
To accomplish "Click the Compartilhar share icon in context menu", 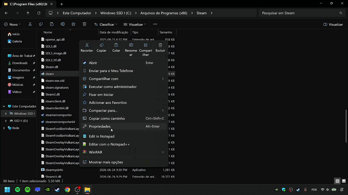I will point(146,45).
